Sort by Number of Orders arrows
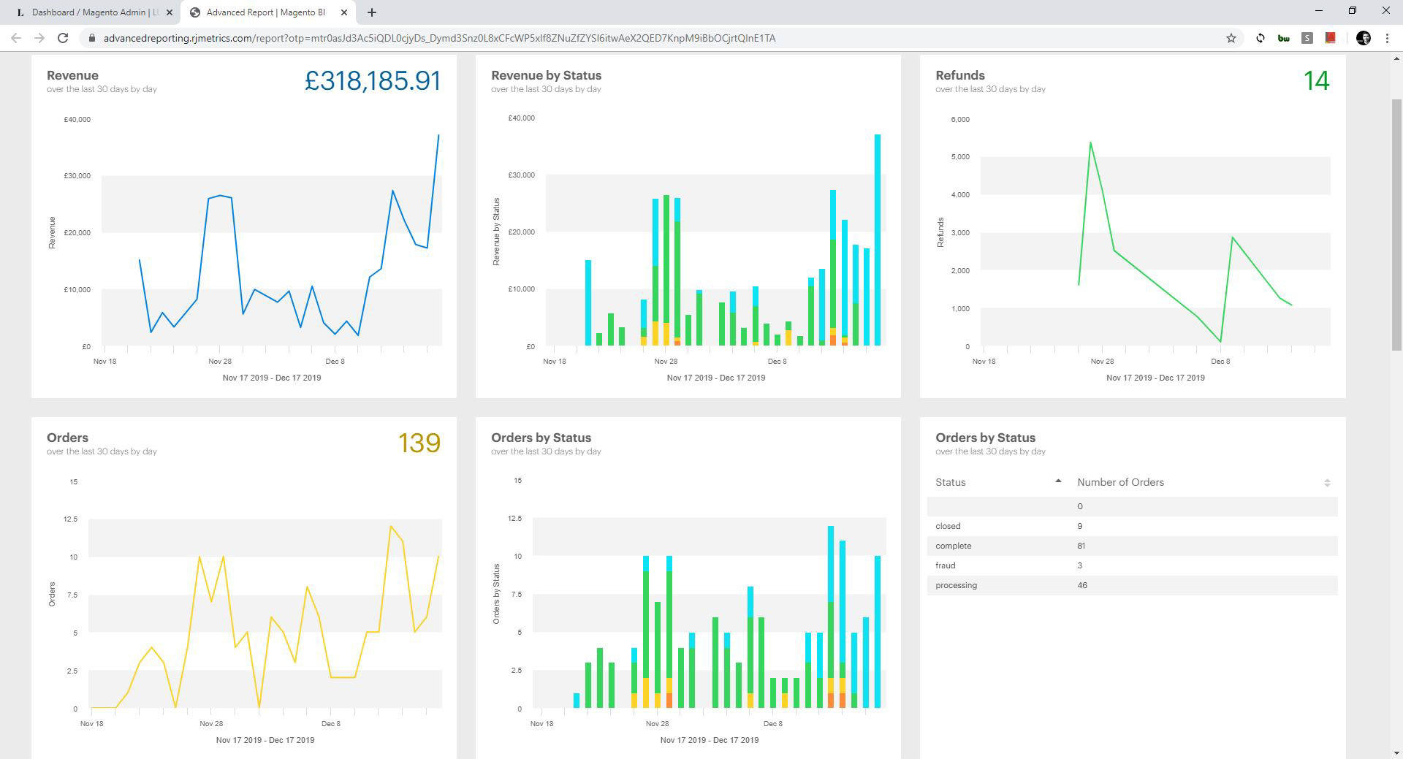Screen dimensions: 1403x759 (x=1327, y=483)
